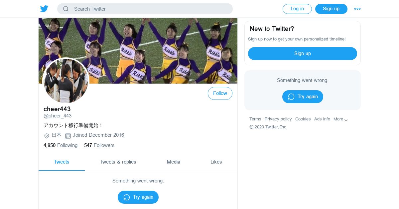This screenshot has width=399, height=209.
Task: Click the location pin icon beside 日本
Action: [x=47, y=136]
